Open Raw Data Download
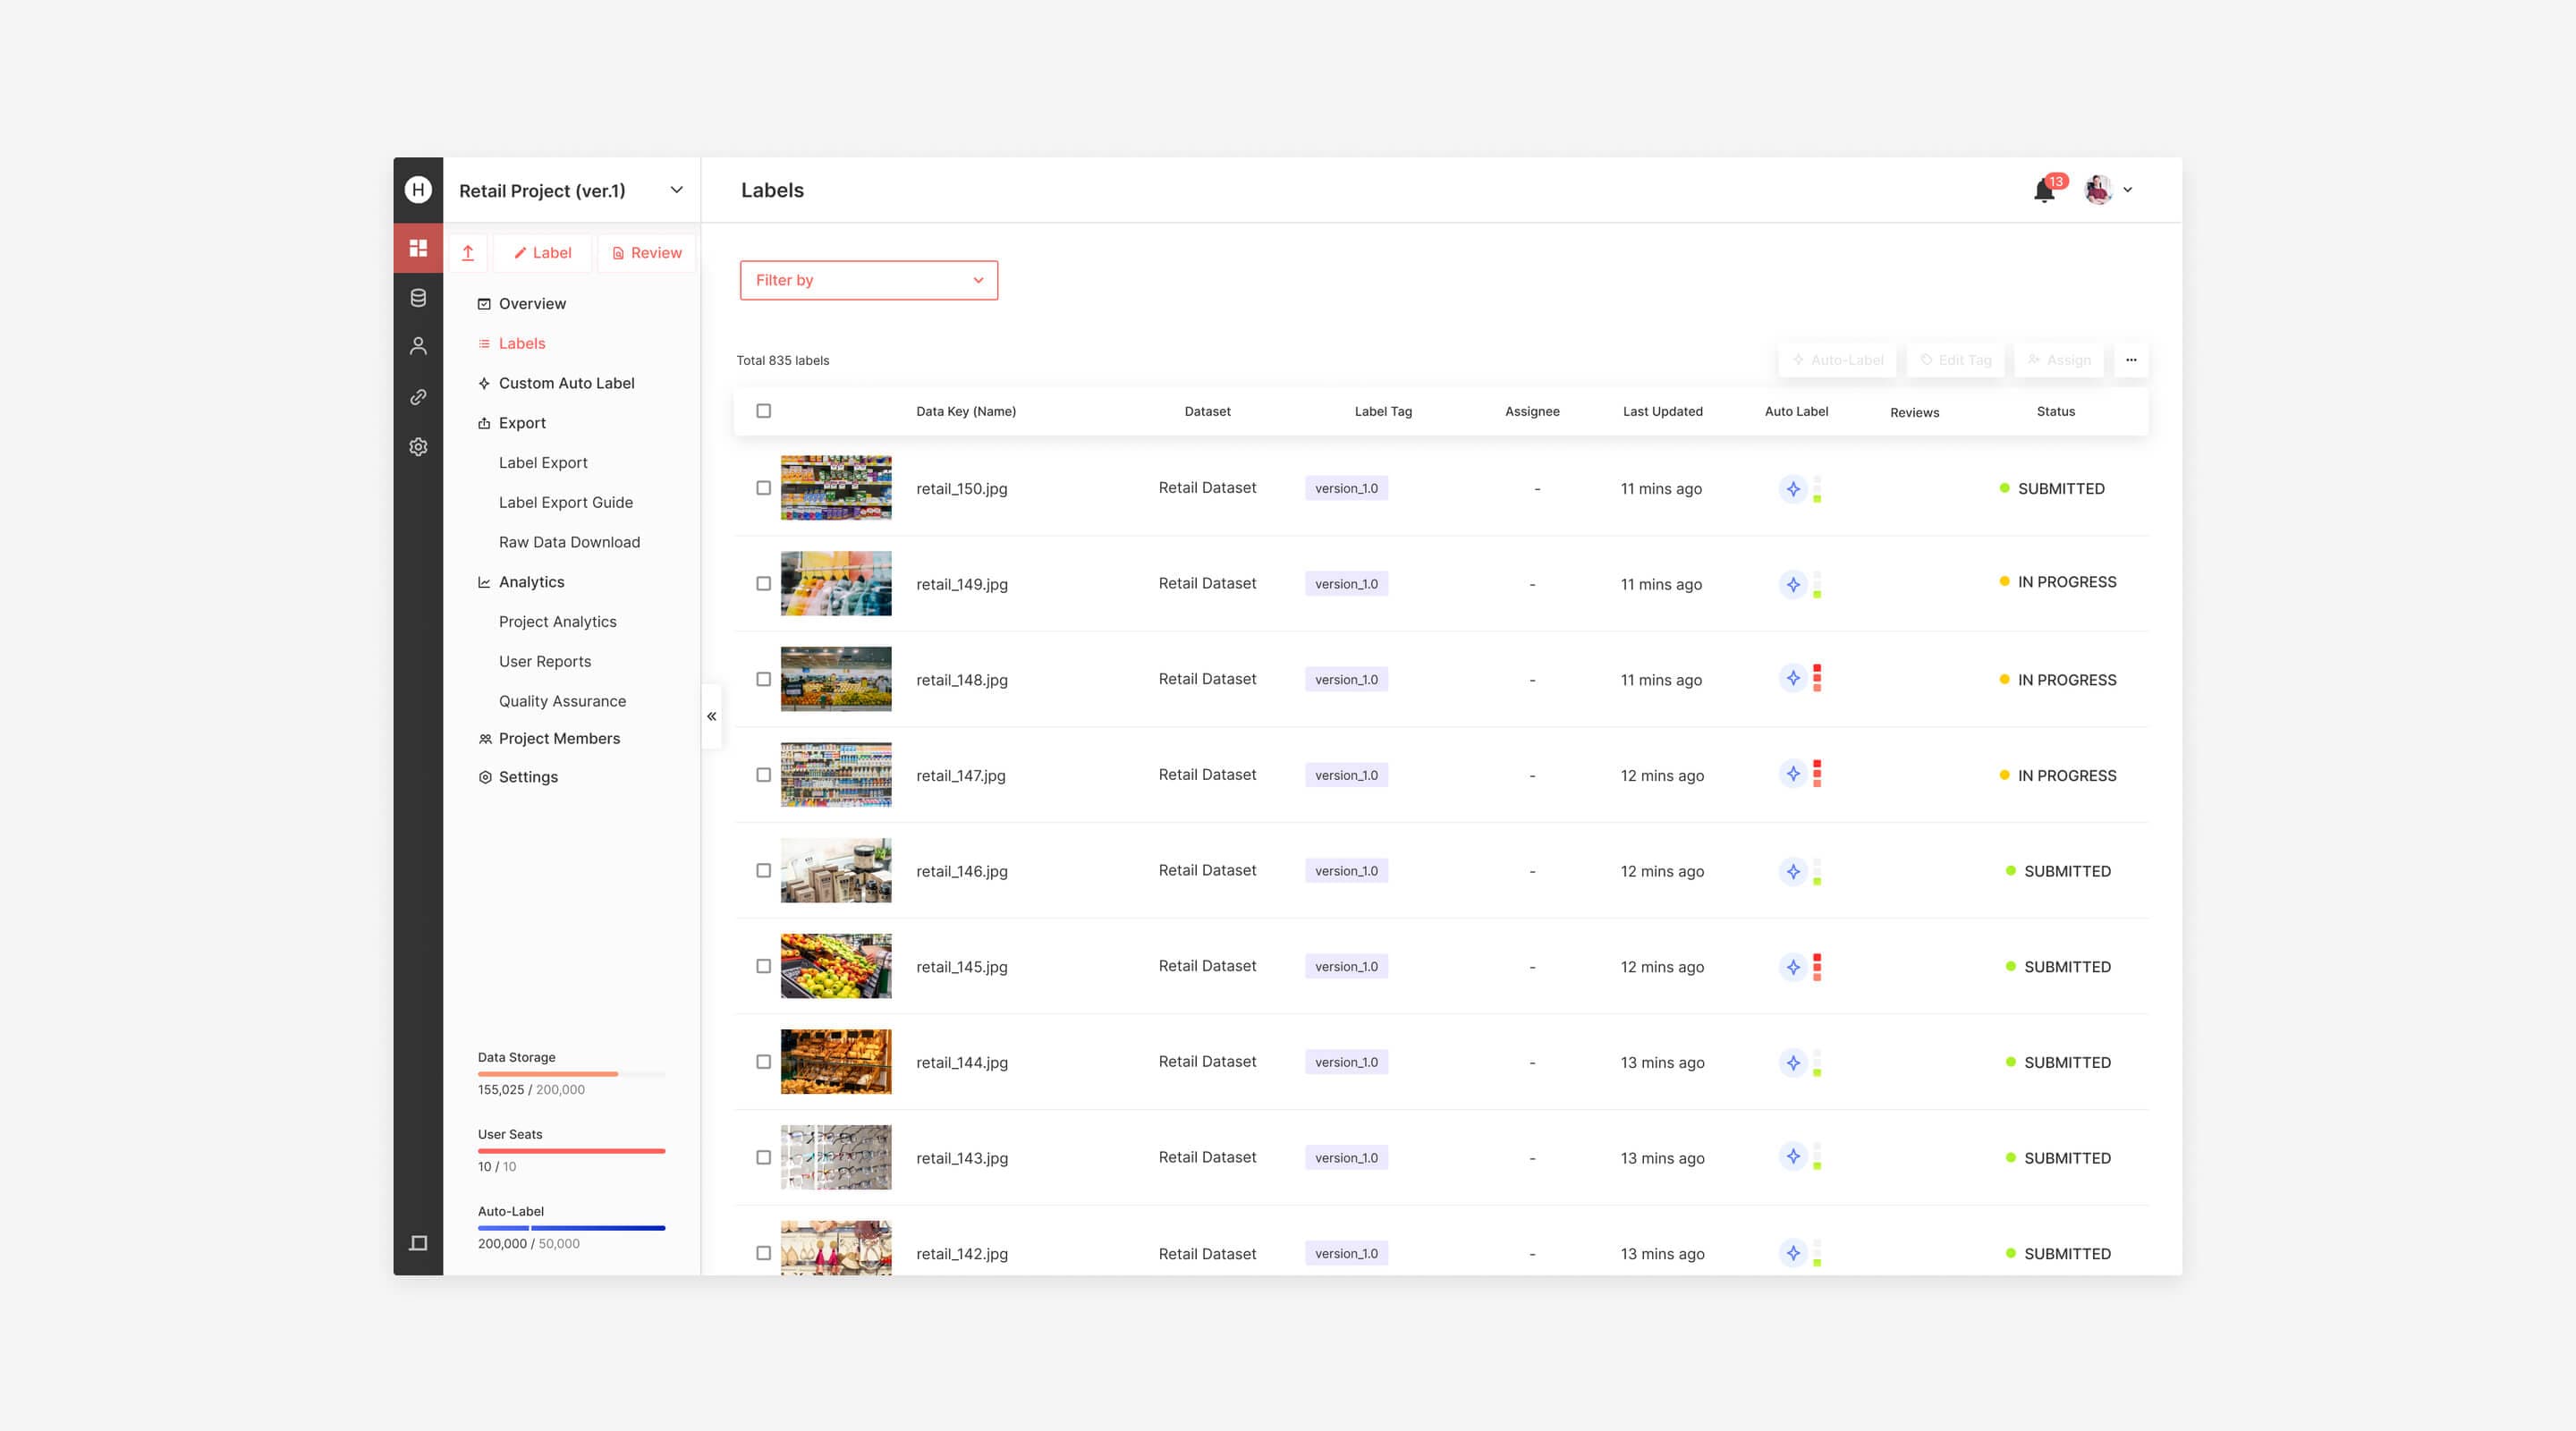 coord(569,542)
